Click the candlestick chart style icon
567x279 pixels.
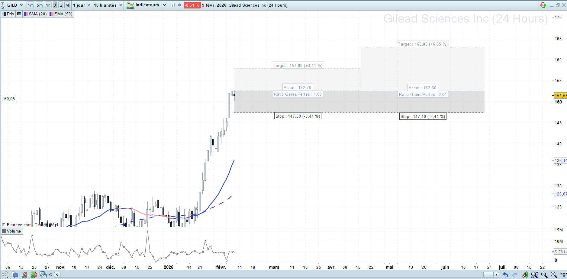pyautogui.click(x=525, y=274)
